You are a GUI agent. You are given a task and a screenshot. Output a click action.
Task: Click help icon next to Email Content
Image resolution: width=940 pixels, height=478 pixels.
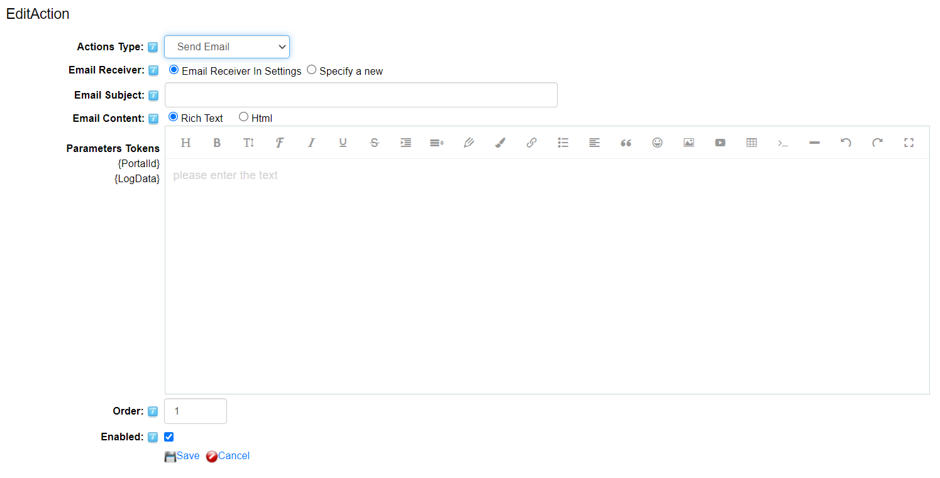[153, 119]
